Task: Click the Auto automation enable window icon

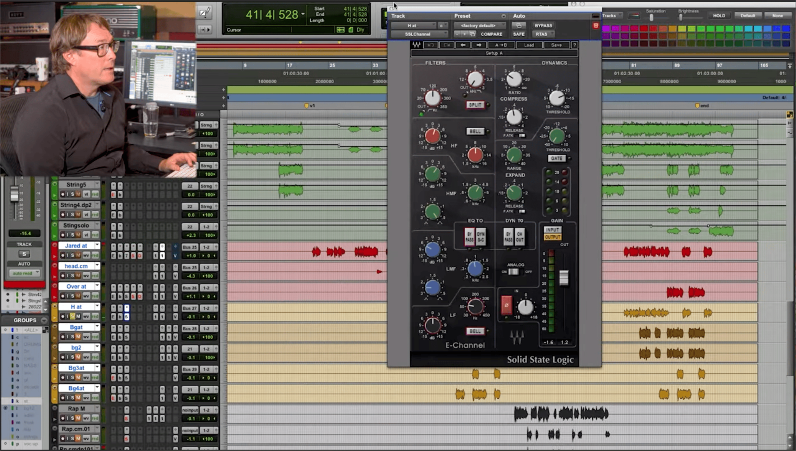Action: click(x=519, y=25)
